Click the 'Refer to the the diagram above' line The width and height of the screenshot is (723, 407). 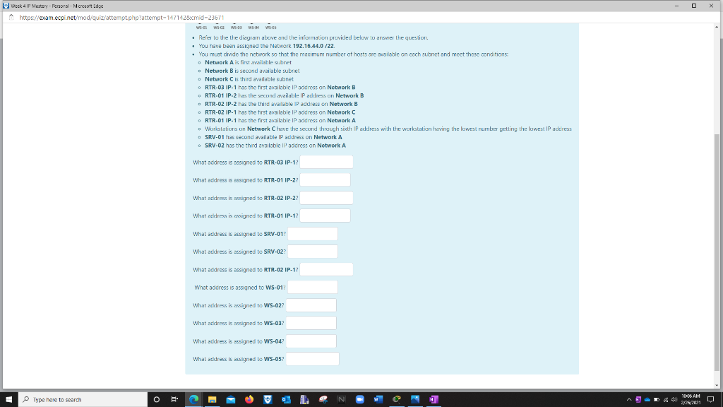(313, 37)
